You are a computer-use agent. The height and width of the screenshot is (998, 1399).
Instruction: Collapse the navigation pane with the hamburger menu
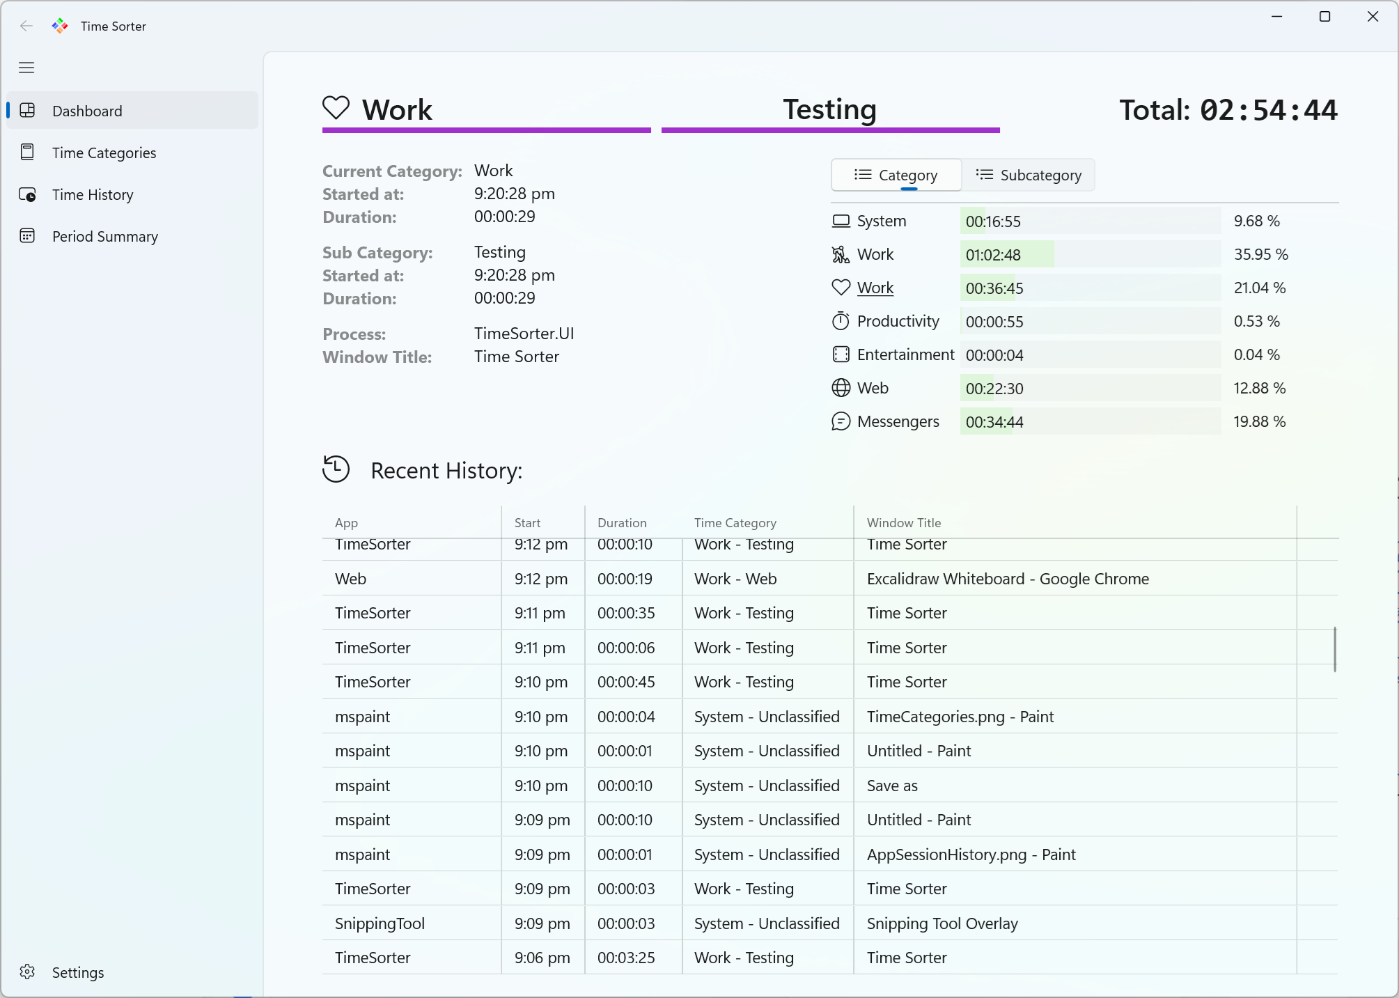(x=26, y=67)
